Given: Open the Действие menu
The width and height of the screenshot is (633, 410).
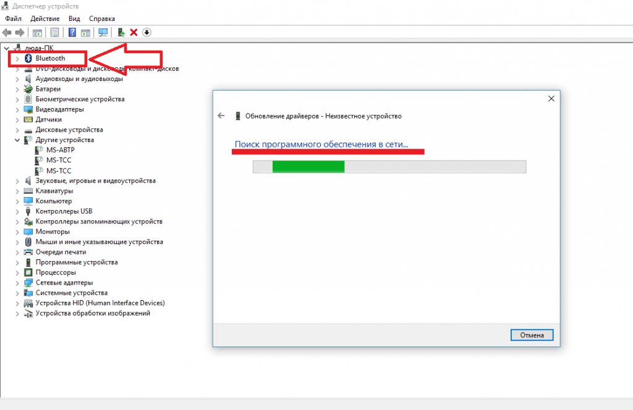Looking at the screenshot, I should tap(45, 19).
